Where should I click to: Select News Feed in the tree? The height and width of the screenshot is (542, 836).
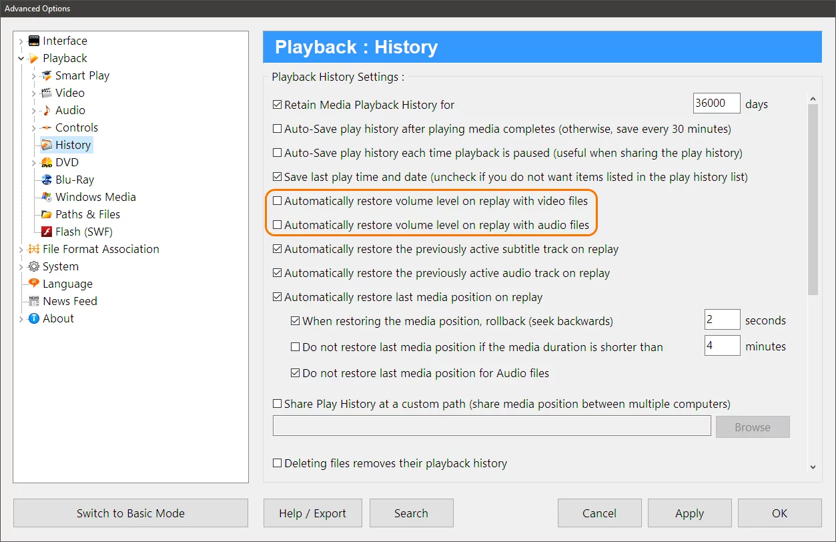click(x=70, y=301)
